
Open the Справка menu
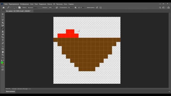click(71, 4)
